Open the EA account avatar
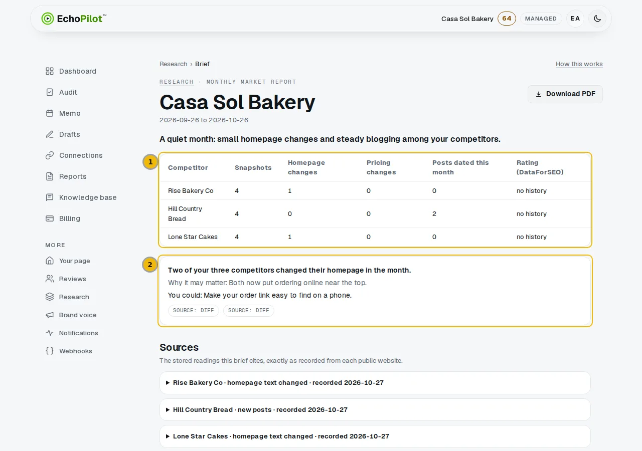Viewport: 642px width, 451px height. click(x=575, y=19)
